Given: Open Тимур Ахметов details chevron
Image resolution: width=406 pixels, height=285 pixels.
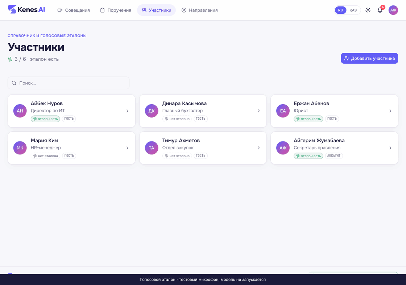Looking at the screenshot, I should point(259,148).
